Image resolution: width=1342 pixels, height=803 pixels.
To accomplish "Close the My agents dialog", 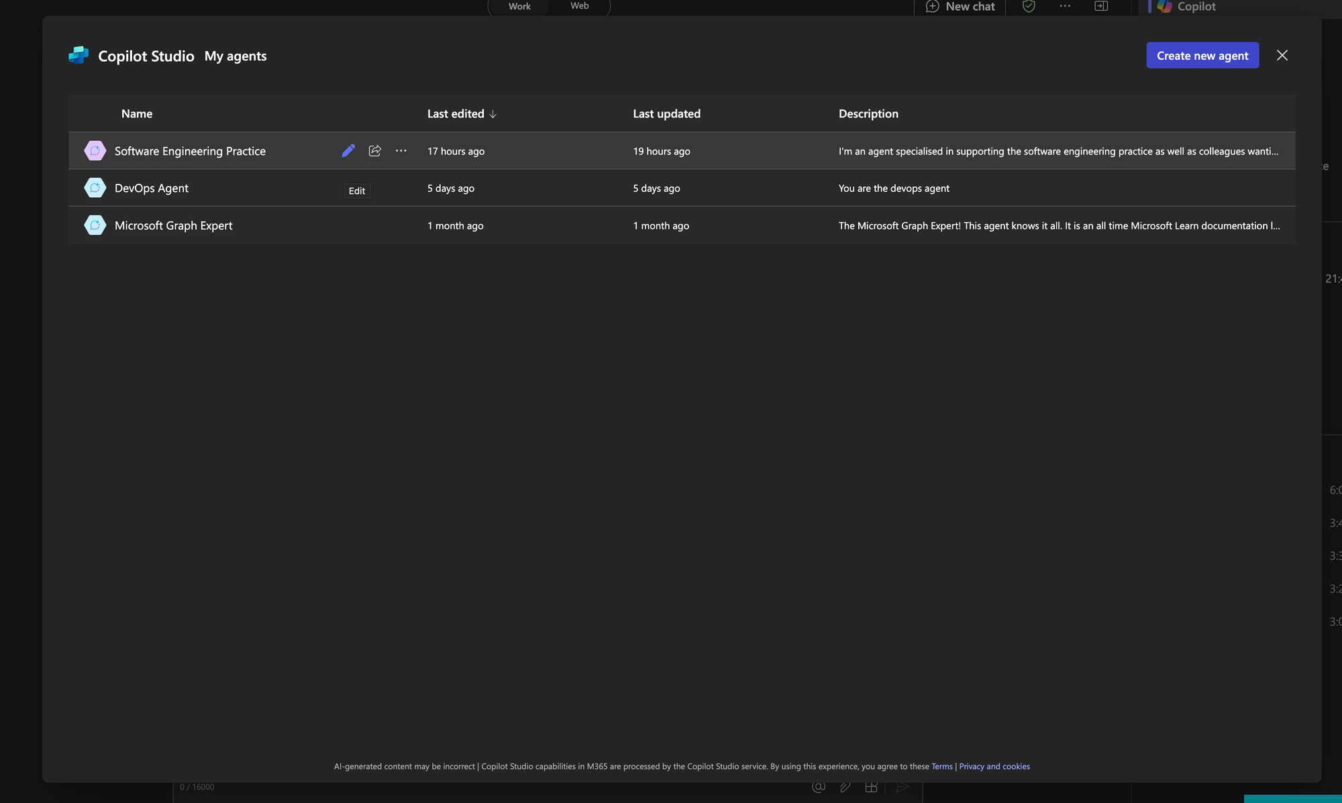I will (1282, 56).
